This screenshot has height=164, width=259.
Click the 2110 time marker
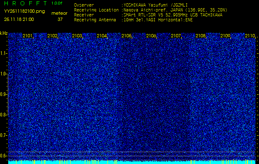click(x=250, y=36)
